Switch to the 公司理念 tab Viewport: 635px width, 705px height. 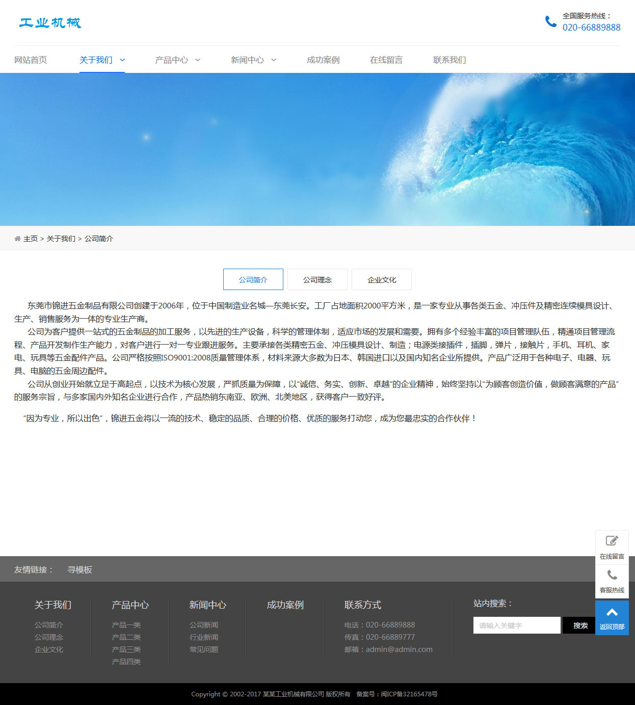[317, 279]
